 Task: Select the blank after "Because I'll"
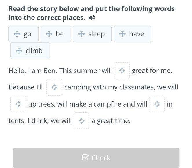(54, 87)
